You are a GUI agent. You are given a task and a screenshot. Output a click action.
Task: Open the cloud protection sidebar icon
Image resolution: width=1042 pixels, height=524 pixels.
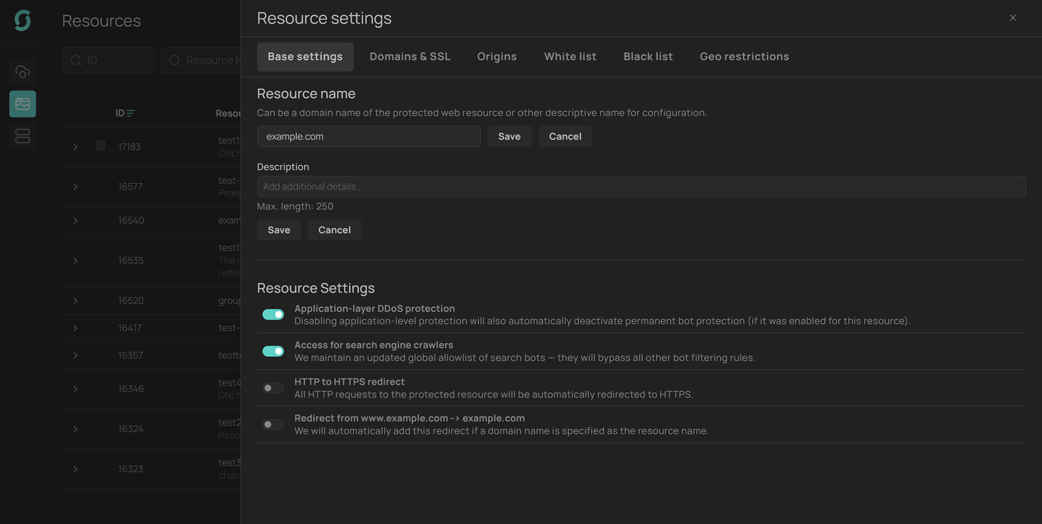pos(22,72)
